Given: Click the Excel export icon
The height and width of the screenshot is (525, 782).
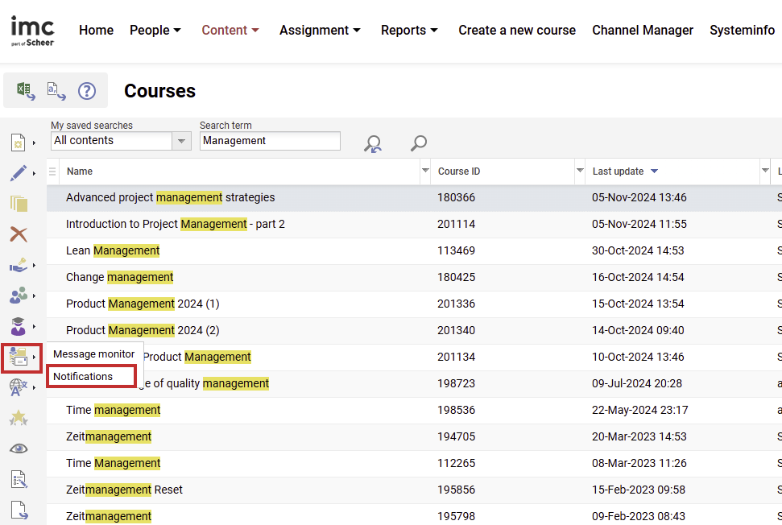Looking at the screenshot, I should (x=26, y=90).
